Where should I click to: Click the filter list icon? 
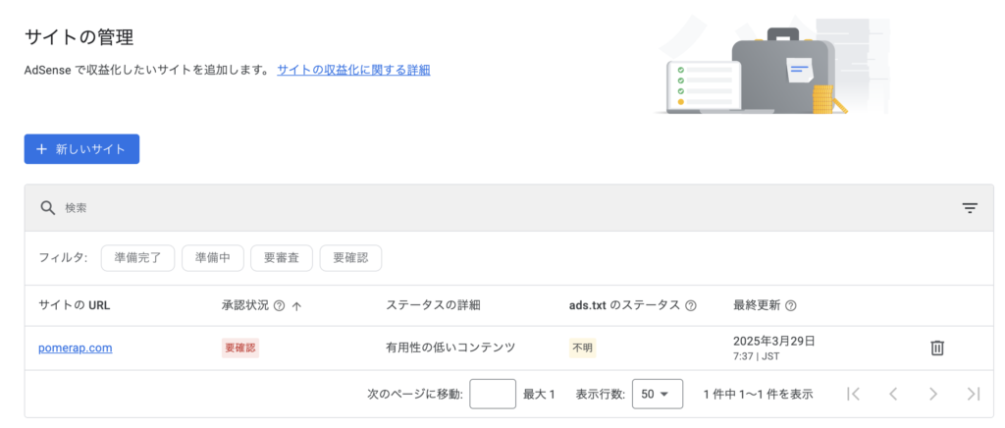pos(970,208)
